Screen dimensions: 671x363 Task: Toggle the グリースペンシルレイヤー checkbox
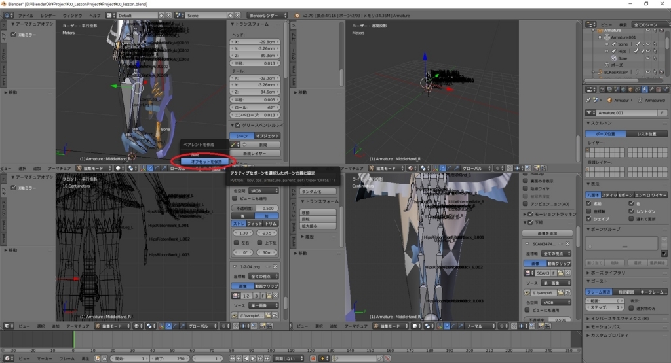coord(237,125)
